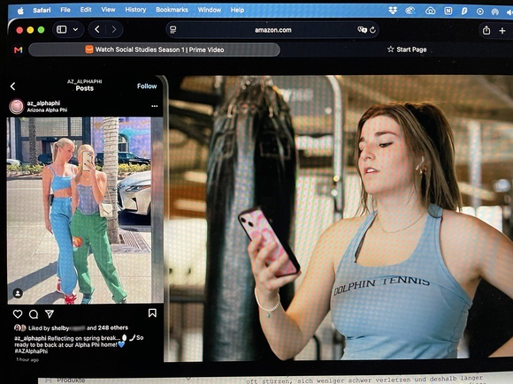Open the Bookmarks menu
Viewport: 513px width, 384px height.
click(172, 10)
